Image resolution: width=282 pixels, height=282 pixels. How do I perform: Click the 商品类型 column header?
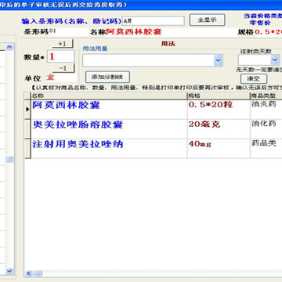tap(266, 96)
